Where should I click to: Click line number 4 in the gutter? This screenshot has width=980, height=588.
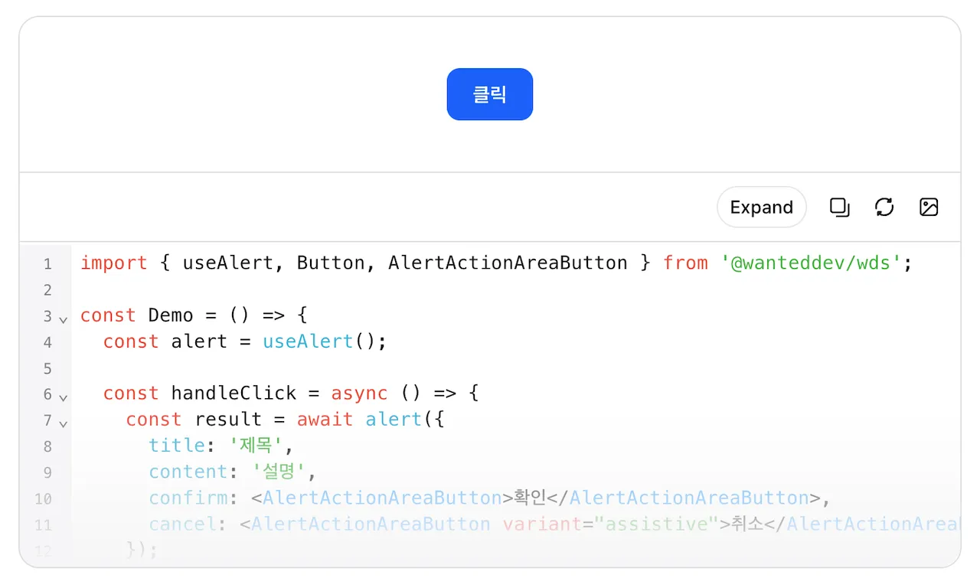pos(47,342)
